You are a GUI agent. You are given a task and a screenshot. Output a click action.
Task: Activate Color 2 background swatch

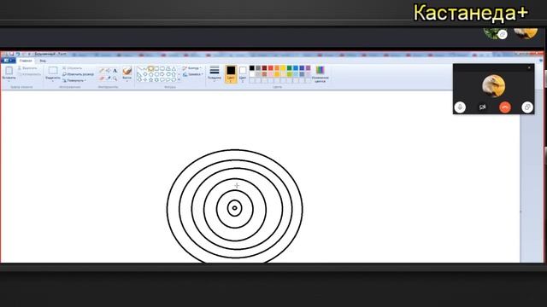(243, 74)
